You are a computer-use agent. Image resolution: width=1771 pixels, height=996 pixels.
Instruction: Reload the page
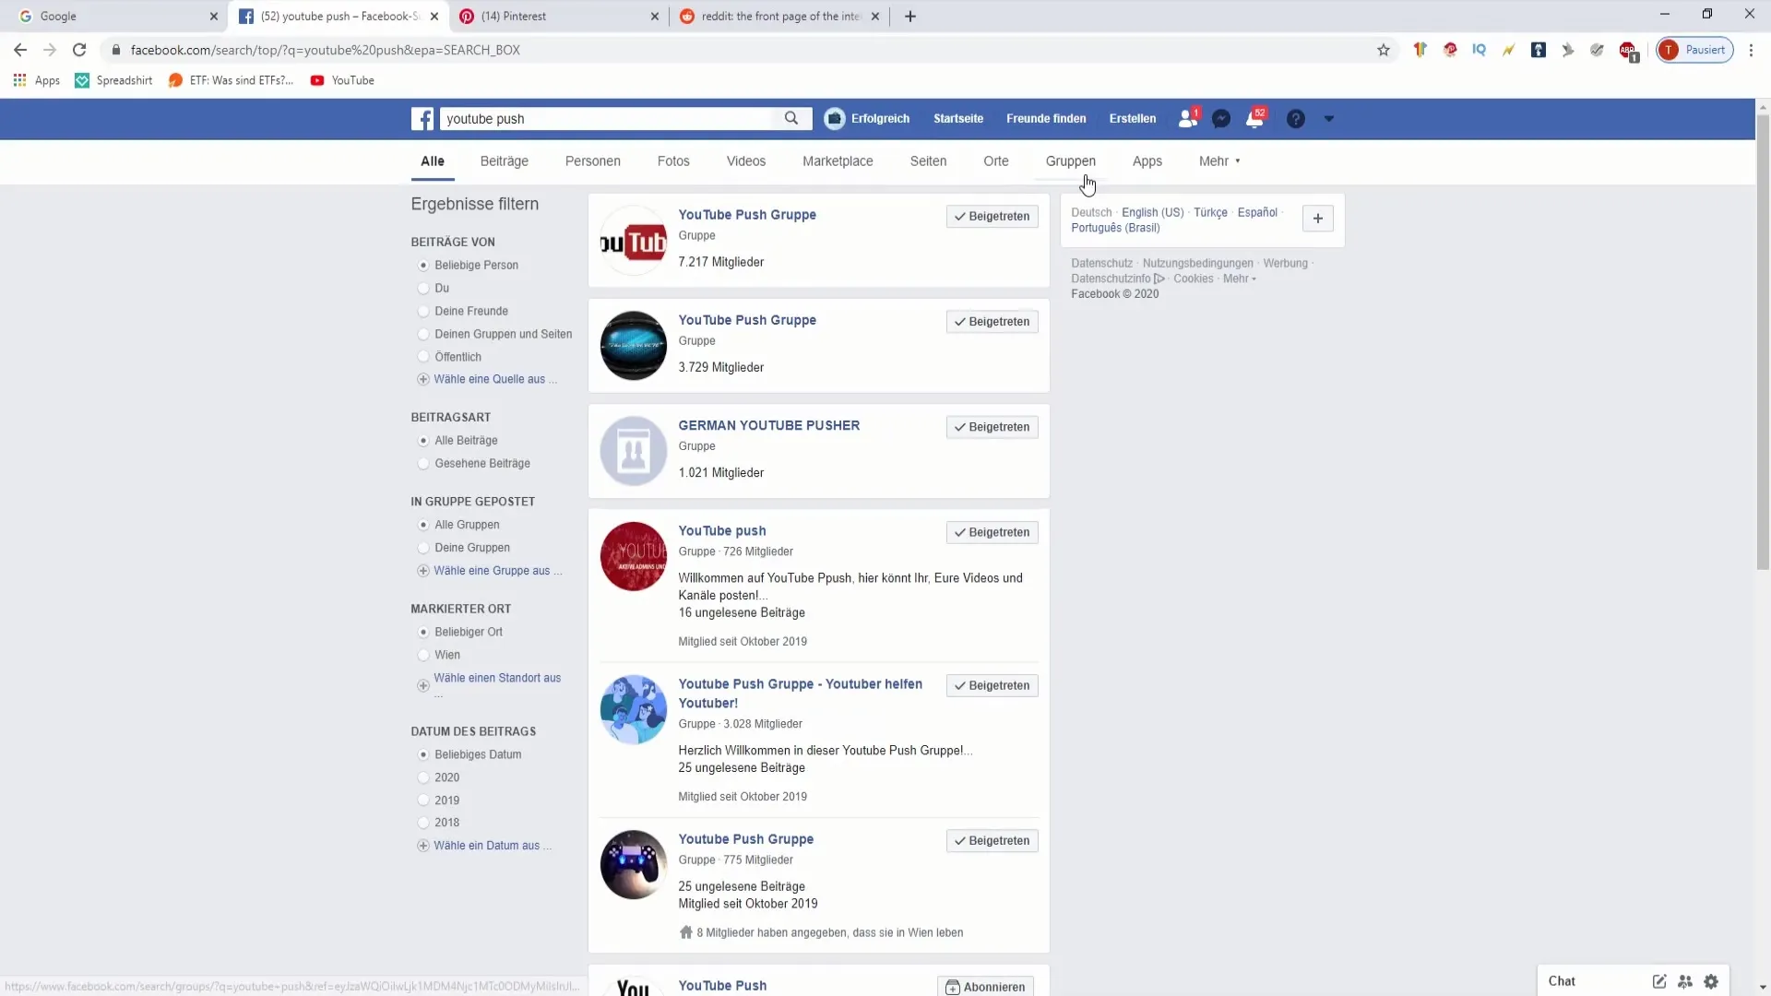click(79, 50)
